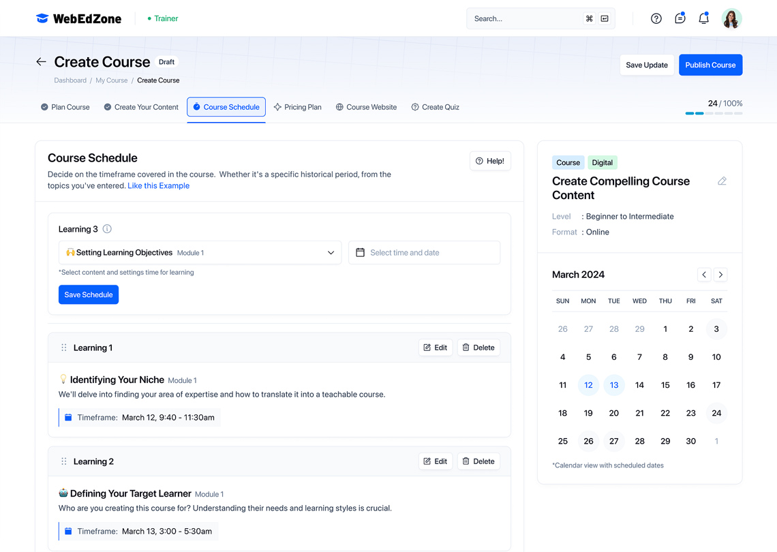777x552 pixels.
Task: Click the drag handle for Learning 2
Action: tap(64, 461)
